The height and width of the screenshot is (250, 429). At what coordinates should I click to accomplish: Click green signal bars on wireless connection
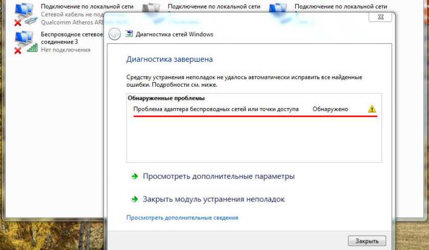32,48
